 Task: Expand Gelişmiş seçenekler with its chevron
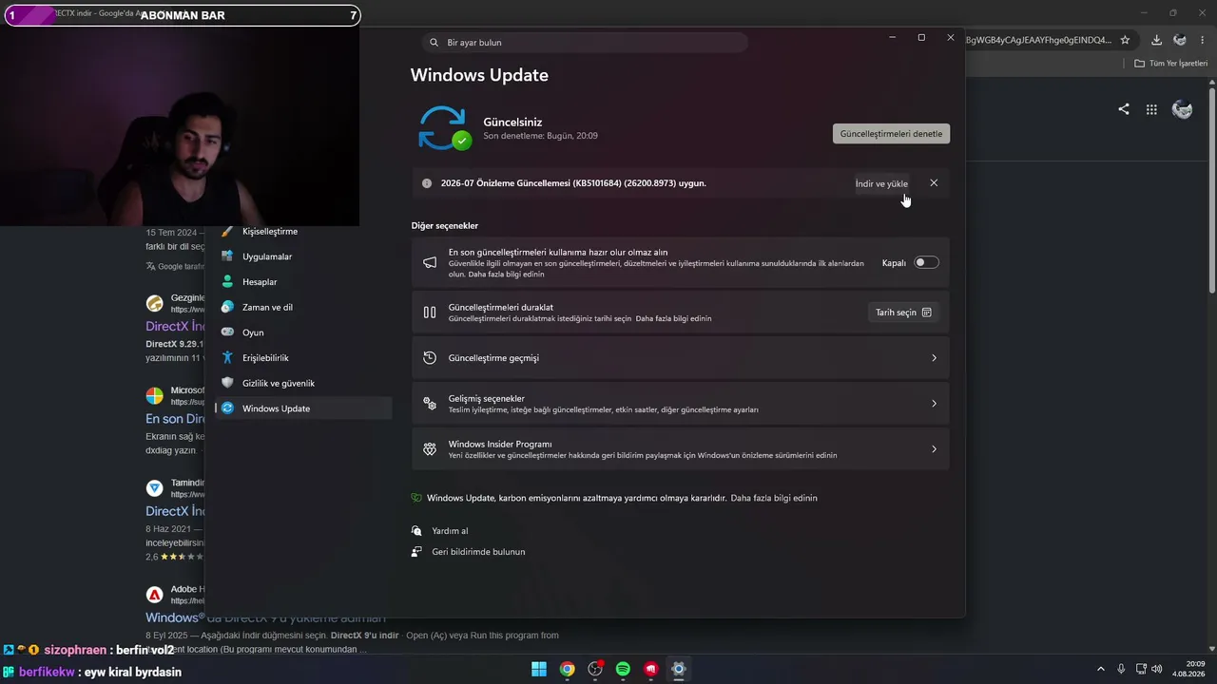934,404
